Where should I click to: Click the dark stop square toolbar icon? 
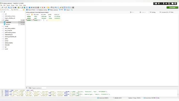click(x=73, y=8)
